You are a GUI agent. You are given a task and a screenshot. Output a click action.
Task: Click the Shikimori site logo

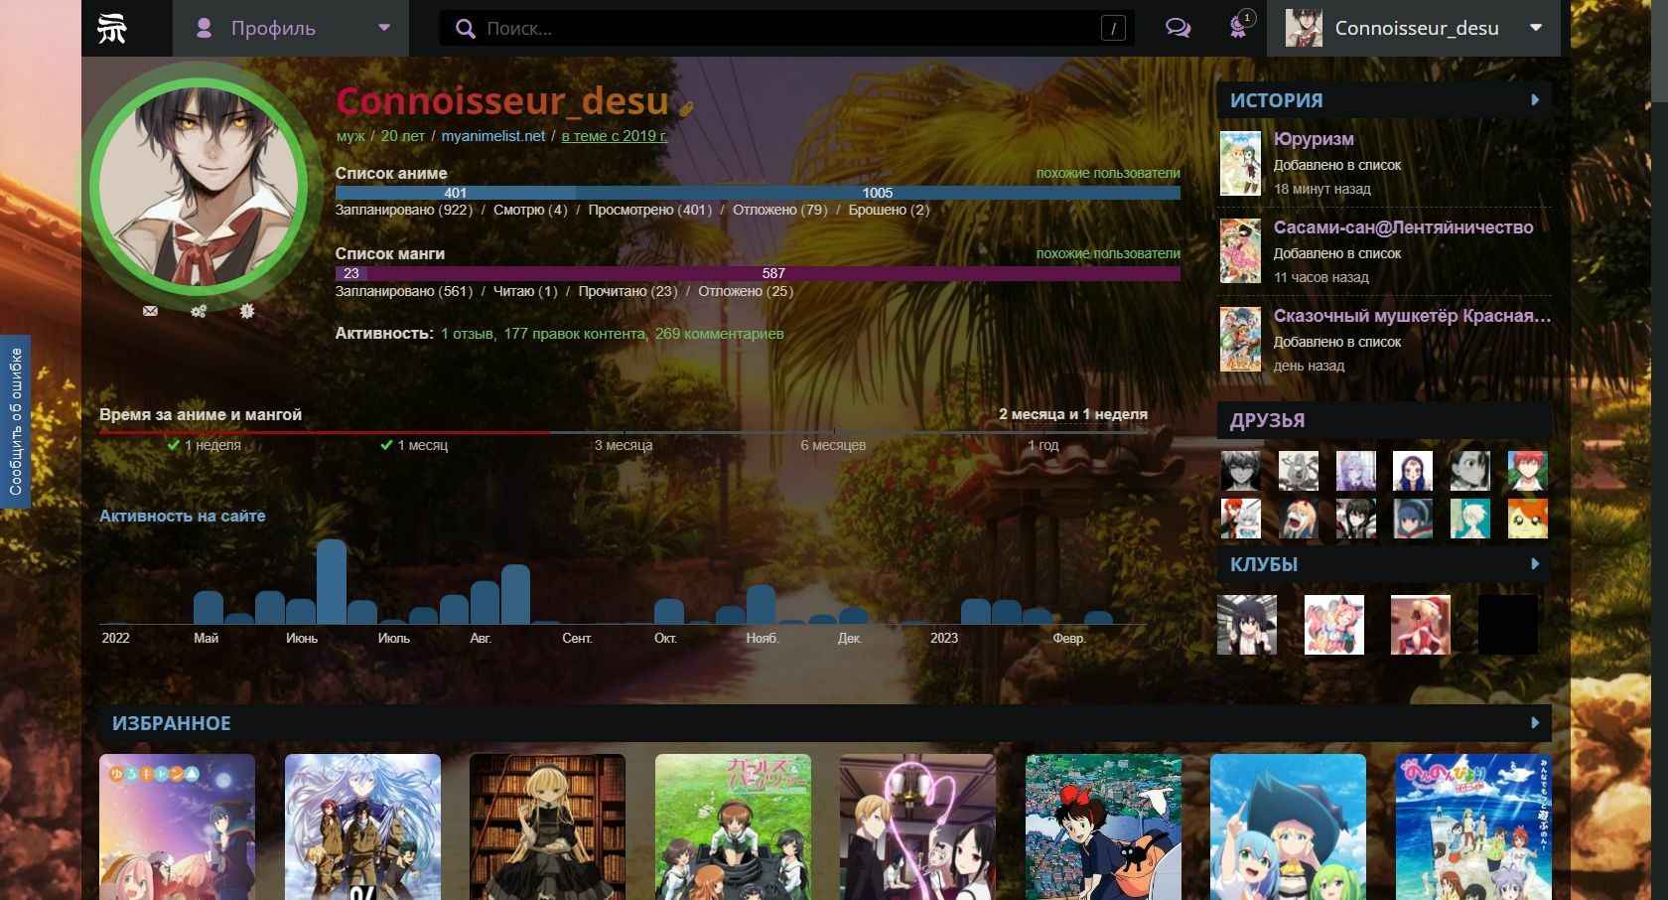[x=112, y=29]
